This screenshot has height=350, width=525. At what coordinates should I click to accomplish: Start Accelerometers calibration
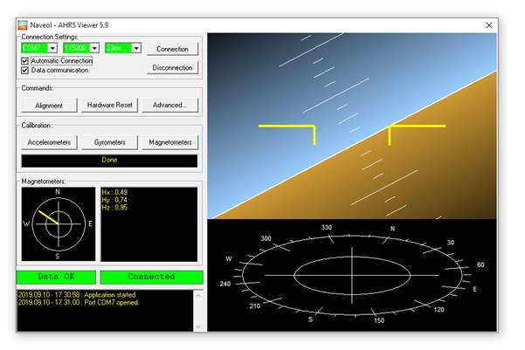point(49,141)
